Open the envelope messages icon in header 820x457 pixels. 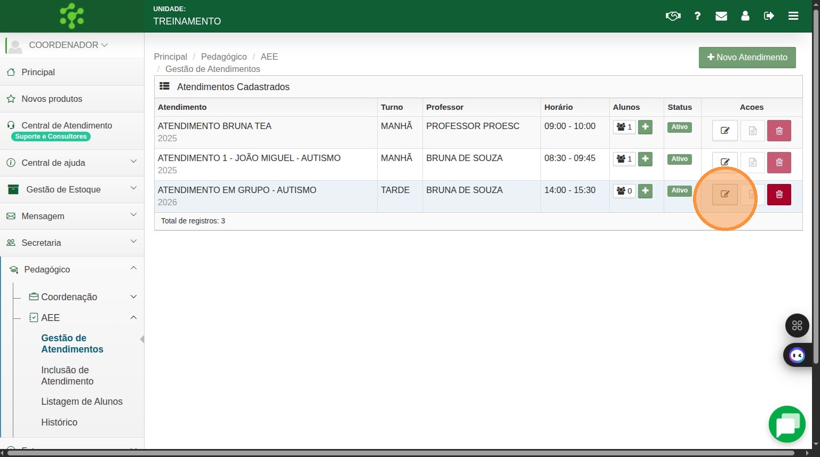[721, 16]
